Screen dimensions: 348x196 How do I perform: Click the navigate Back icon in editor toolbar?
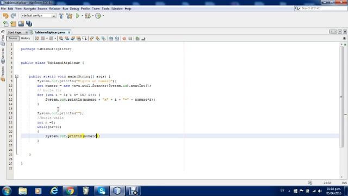(x=43, y=39)
